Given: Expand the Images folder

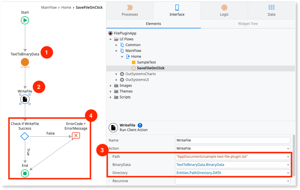Looking at the screenshot, I should coord(111,86).
